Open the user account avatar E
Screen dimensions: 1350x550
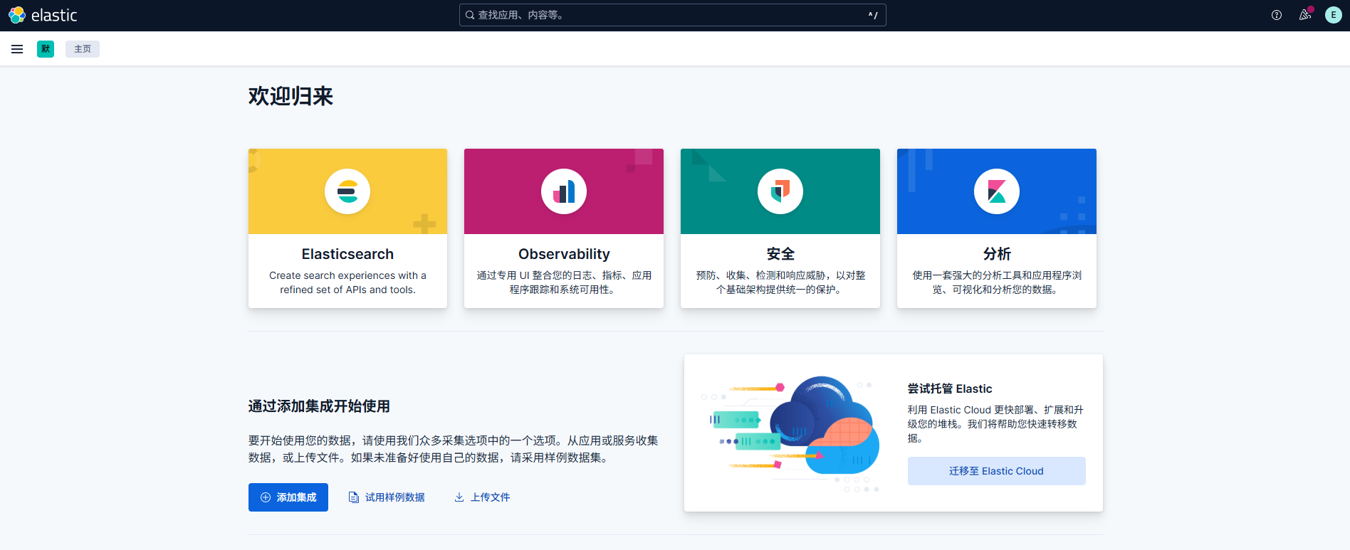click(x=1334, y=15)
